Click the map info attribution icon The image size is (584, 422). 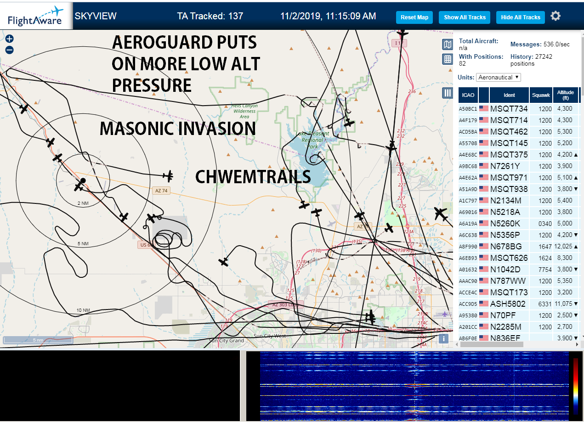pyautogui.click(x=443, y=338)
